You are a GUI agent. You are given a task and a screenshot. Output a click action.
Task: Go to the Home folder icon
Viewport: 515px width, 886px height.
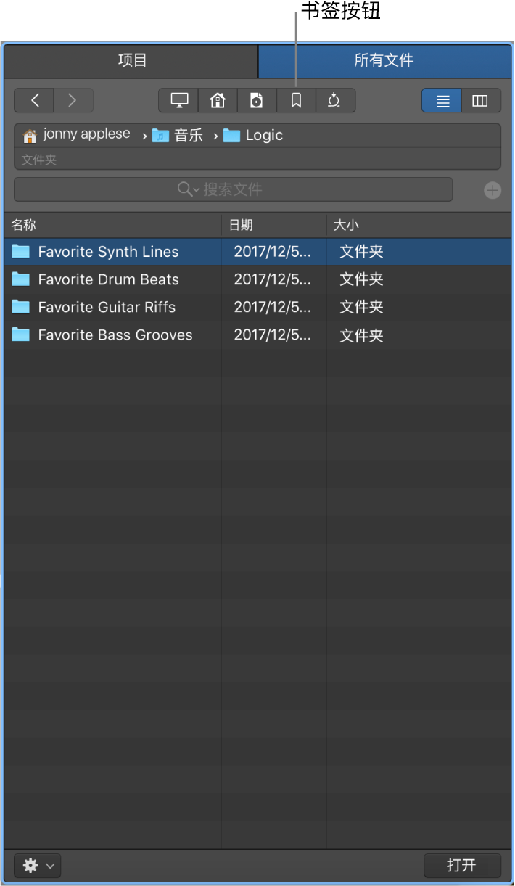click(x=218, y=100)
